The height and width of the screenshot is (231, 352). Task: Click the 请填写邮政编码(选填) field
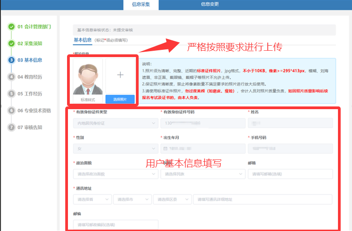pos(116,225)
